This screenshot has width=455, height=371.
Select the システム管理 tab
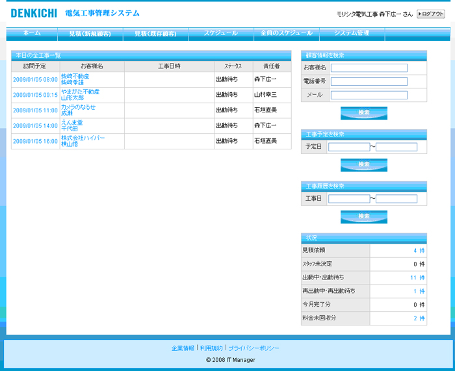pyautogui.click(x=352, y=33)
